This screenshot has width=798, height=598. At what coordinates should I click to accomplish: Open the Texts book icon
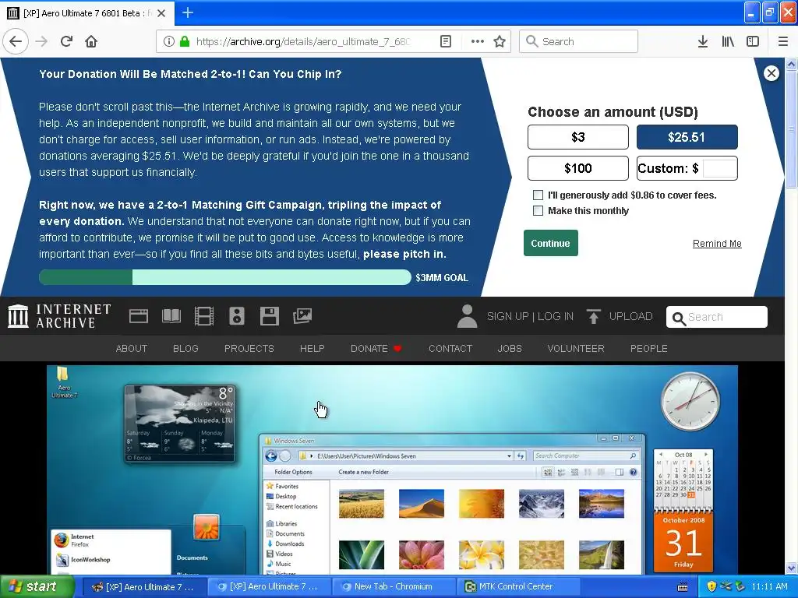coord(171,316)
